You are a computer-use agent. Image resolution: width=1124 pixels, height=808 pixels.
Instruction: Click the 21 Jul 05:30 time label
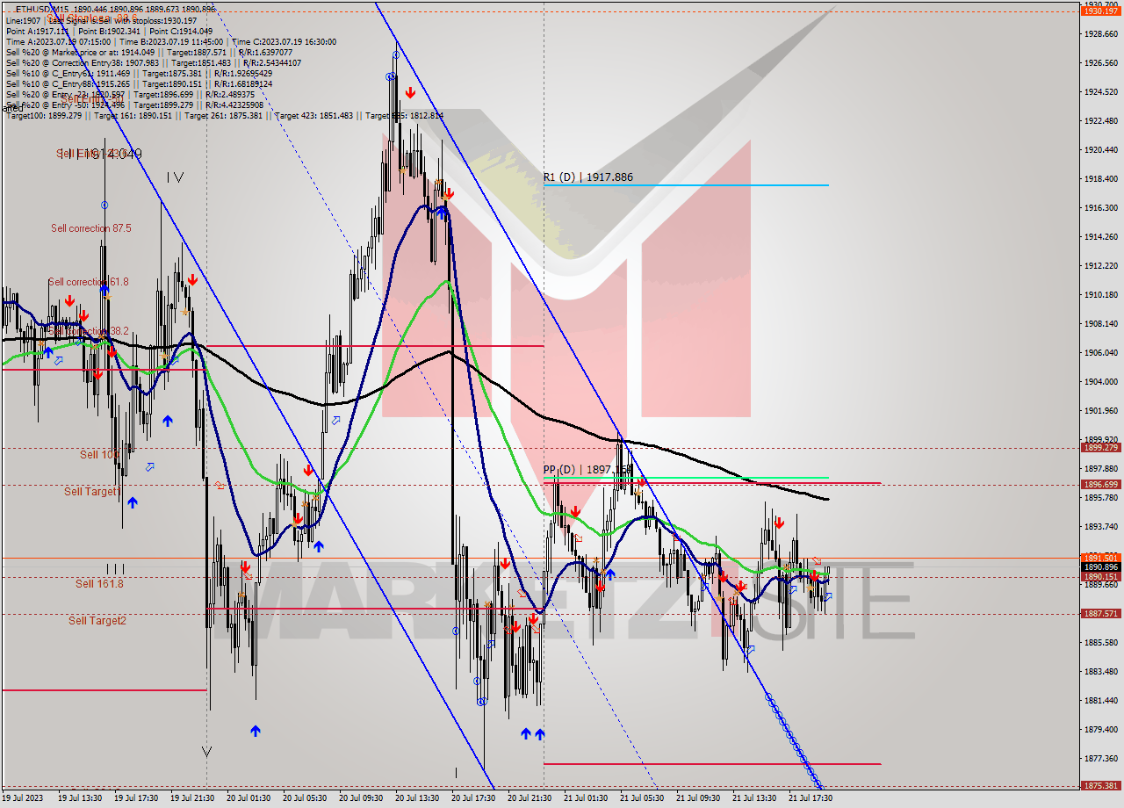tap(642, 798)
